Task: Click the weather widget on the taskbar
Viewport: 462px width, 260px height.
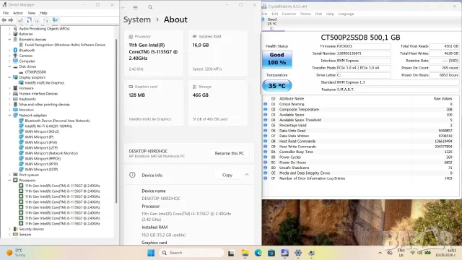Action: pos(17,253)
